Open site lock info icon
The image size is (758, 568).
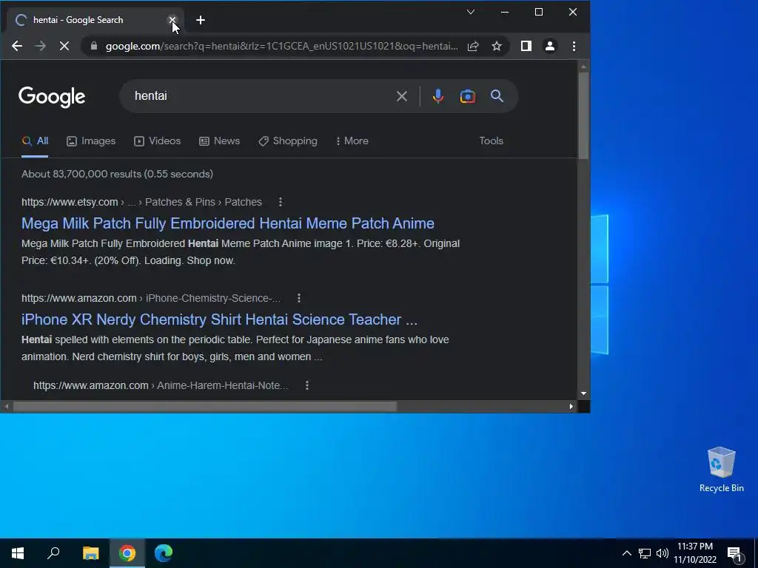[x=94, y=46]
